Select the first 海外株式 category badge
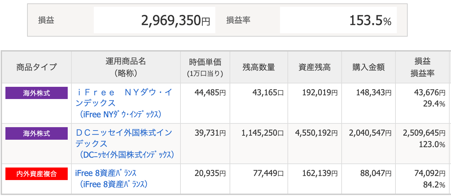 point(36,93)
